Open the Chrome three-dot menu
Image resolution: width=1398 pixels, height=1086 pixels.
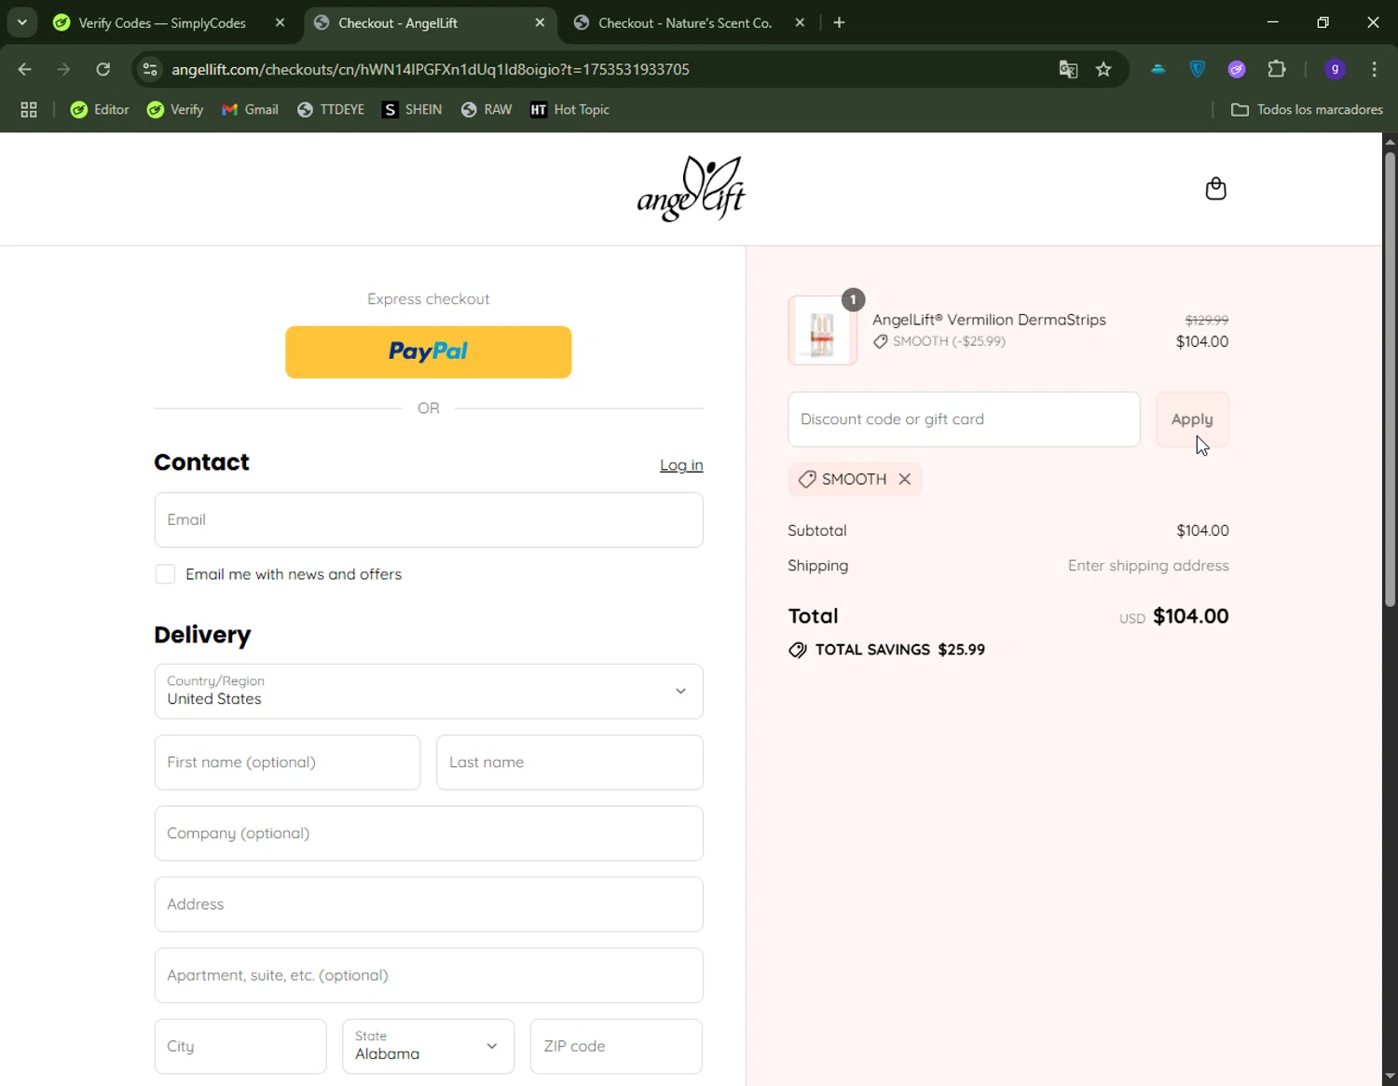pyautogui.click(x=1374, y=69)
